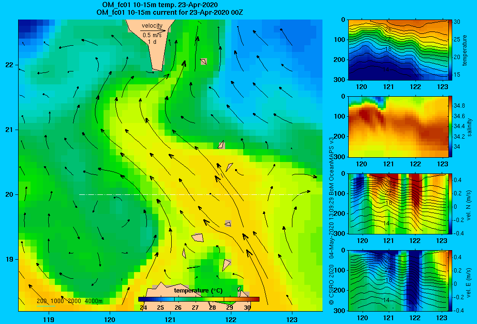Screen dimensions: 477x324
Task: Click the vertical colorbar of the salinity section
Action: pyautogui.click(x=450, y=126)
